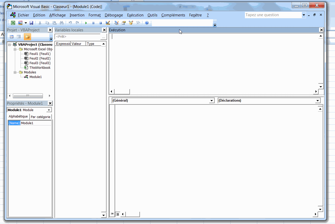Click the Copy icon in toolbar
This screenshot has height=224, width=335.
47,23
